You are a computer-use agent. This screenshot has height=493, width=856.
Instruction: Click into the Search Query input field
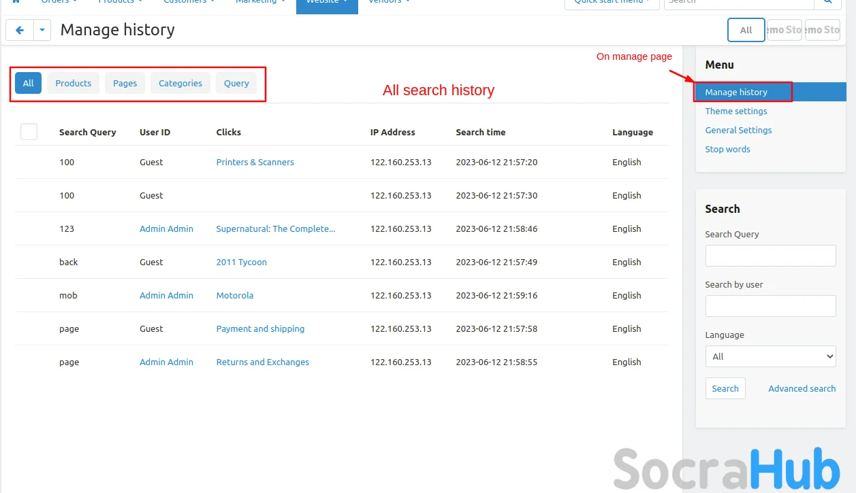(x=770, y=256)
